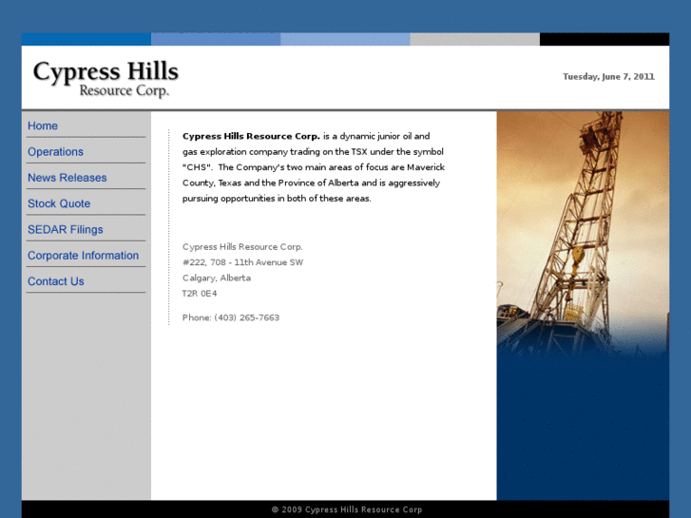Screen dimensions: 691x518
Task: Click the Calgary, Alberta text line
Action: (x=217, y=278)
